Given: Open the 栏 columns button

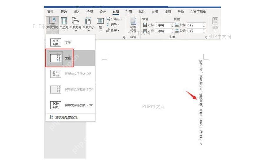Looking at the screenshot, I should tap(100, 25).
